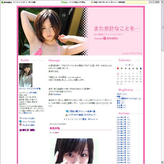Open the アメンバーになる link
This screenshot has height=164, width=164.
pos(29,122)
